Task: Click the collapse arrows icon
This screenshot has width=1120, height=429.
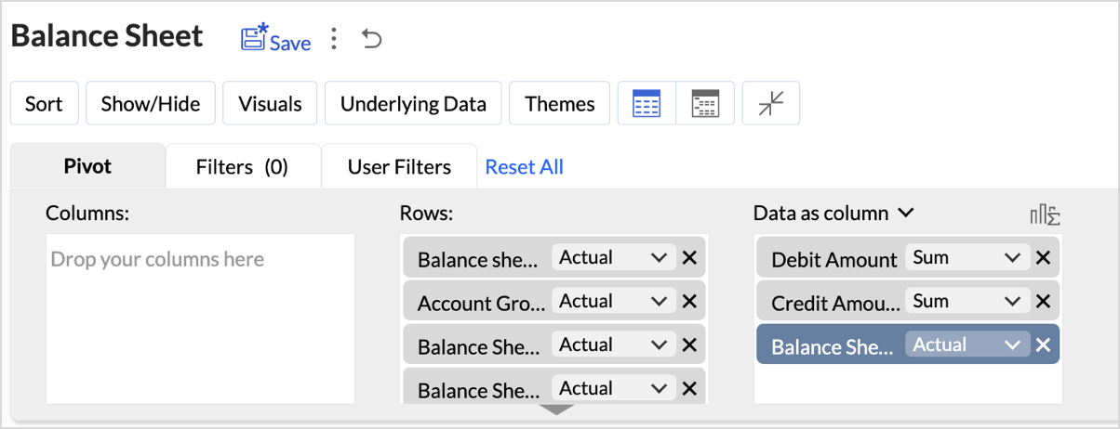Action: 771,103
